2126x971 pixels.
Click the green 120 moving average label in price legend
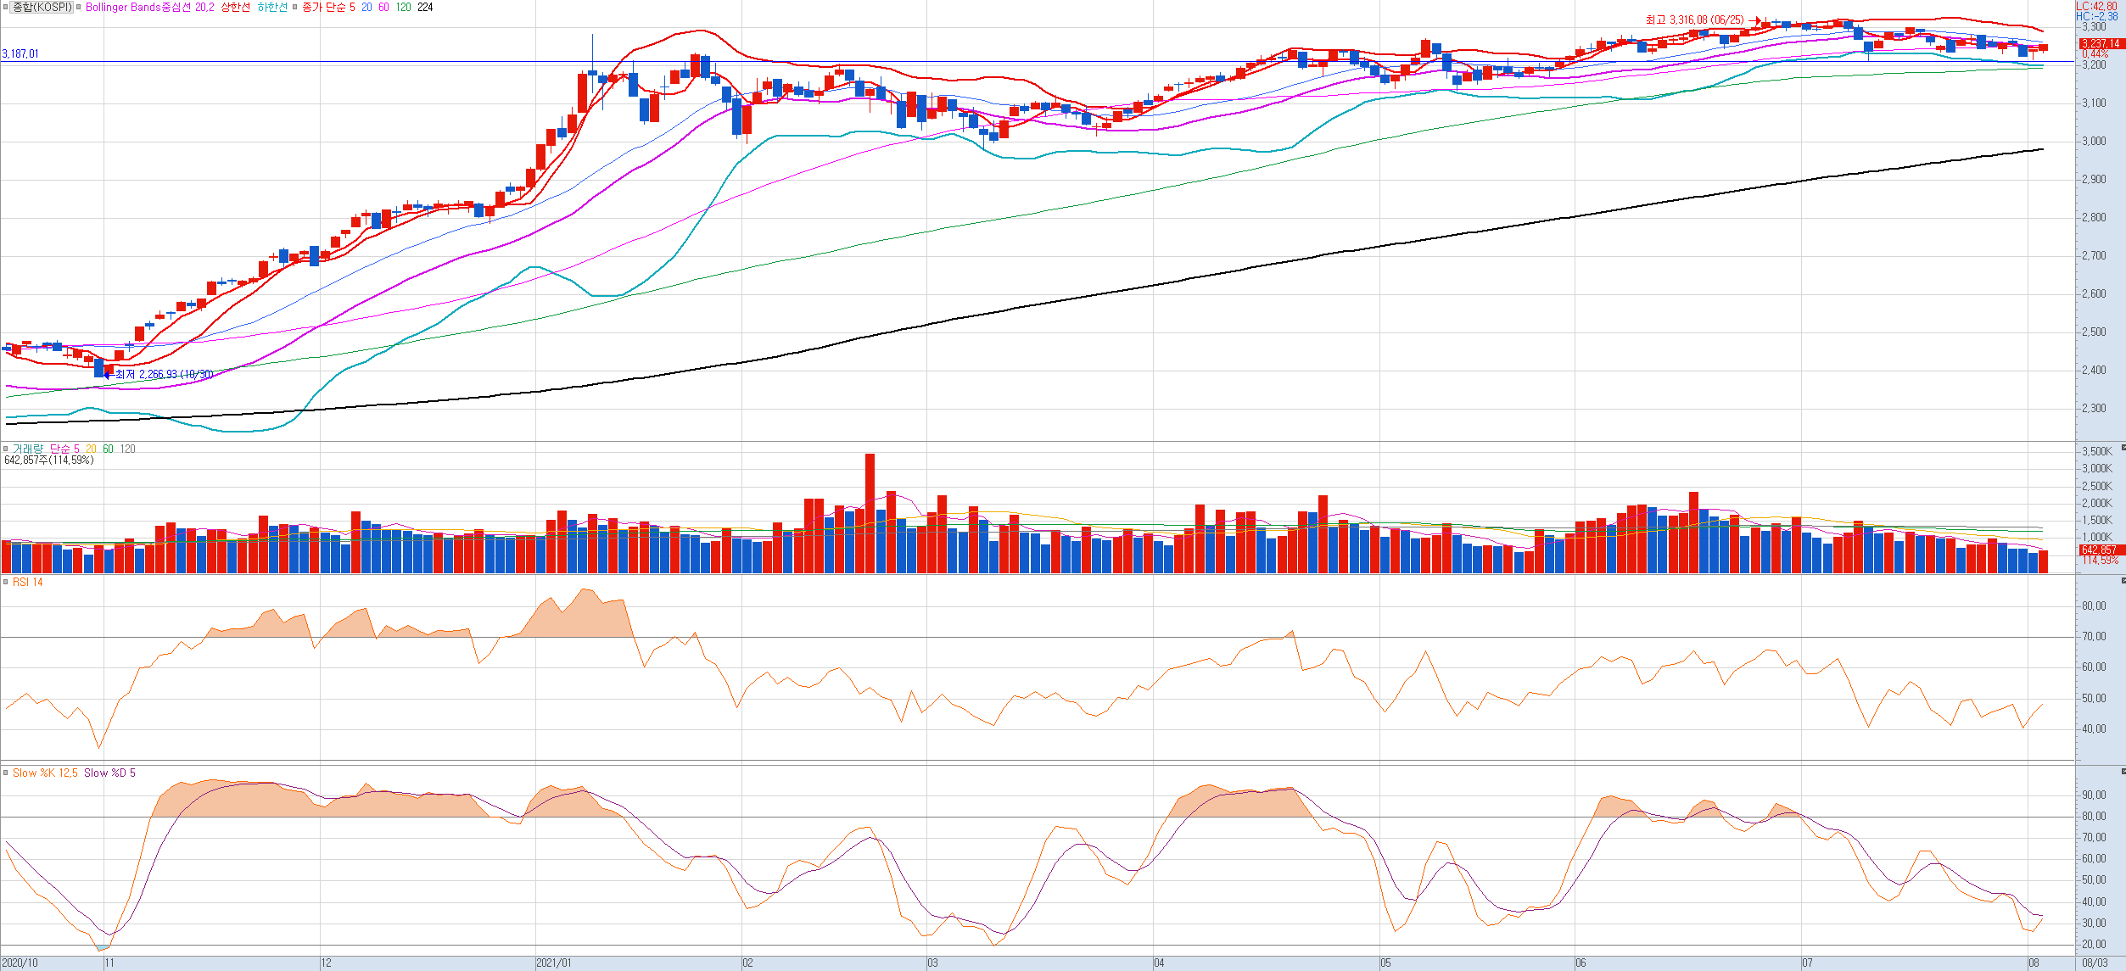tap(403, 7)
